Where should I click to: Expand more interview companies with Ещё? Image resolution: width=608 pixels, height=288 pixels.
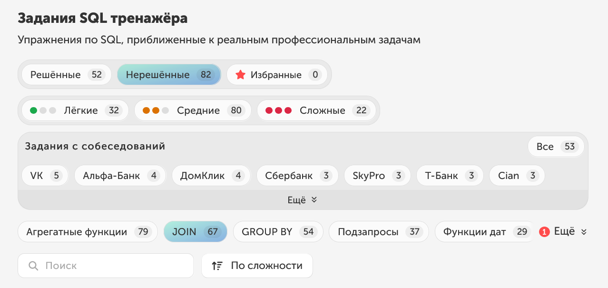pyautogui.click(x=302, y=200)
